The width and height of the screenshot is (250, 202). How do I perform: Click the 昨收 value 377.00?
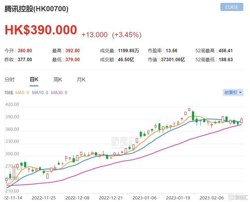pyautogui.click(x=25, y=60)
